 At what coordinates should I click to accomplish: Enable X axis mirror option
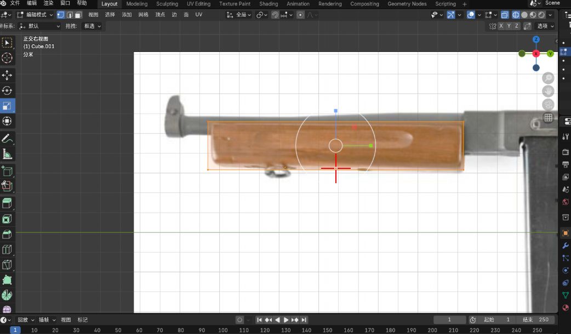(501, 26)
